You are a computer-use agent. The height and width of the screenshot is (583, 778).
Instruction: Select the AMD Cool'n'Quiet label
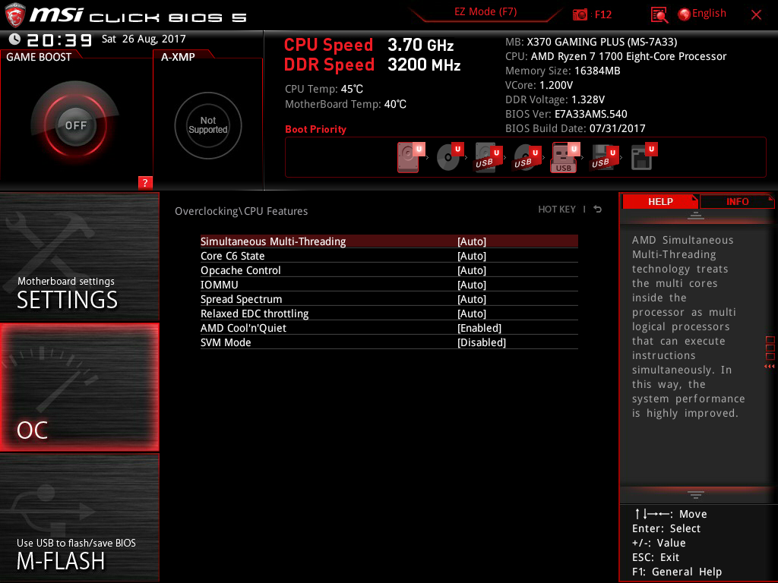pyautogui.click(x=243, y=328)
